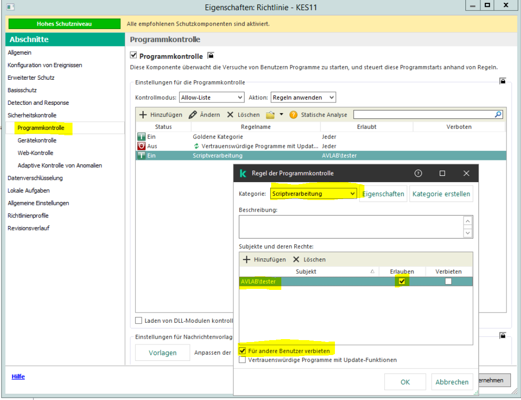
Task: Toggle the lock for Einstellungen für die Programmkontrolle
Action: click(x=503, y=81)
